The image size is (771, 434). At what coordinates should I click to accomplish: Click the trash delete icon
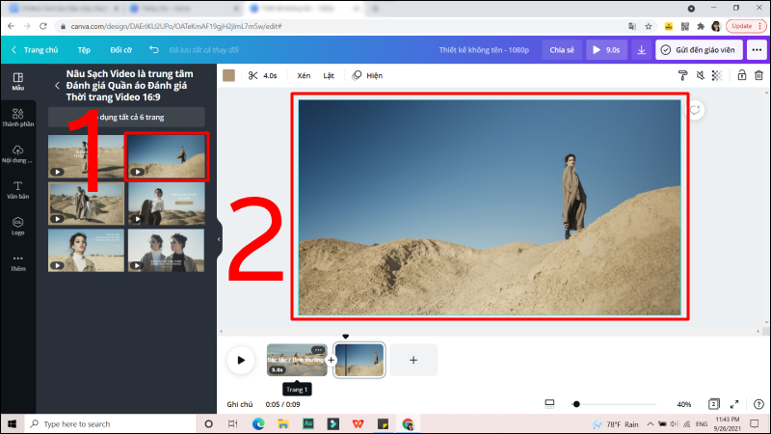(x=758, y=75)
